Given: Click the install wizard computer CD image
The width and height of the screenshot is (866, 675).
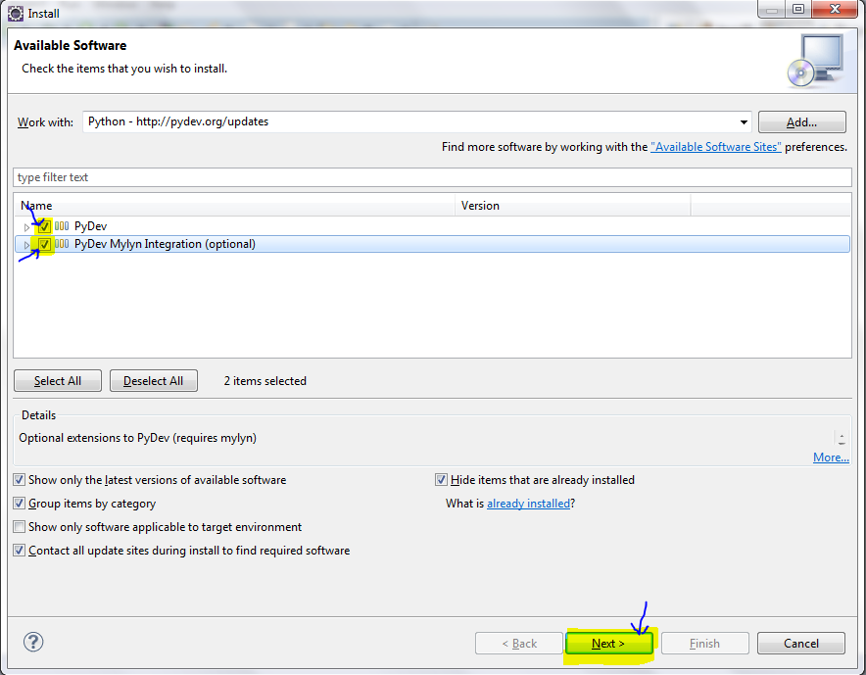Looking at the screenshot, I should pyautogui.click(x=815, y=61).
